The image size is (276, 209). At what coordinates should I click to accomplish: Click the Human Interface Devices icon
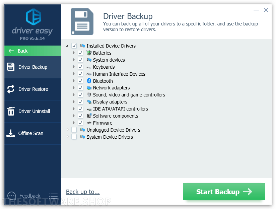(89, 74)
